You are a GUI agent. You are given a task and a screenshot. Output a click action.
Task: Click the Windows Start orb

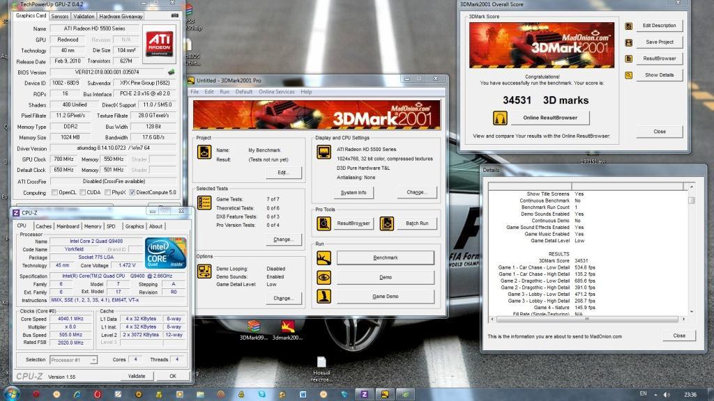tap(11, 394)
